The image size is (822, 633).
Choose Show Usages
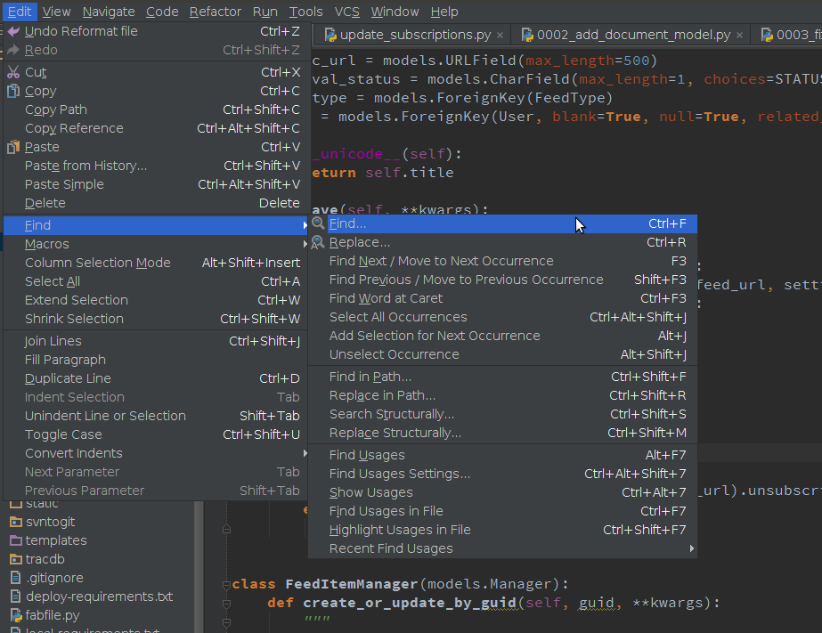[503, 493]
